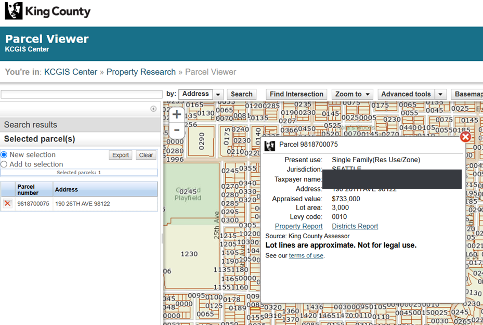This screenshot has height=325, width=483.
Task: Close the Parcel 9818700075 popup
Action: [x=465, y=137]
